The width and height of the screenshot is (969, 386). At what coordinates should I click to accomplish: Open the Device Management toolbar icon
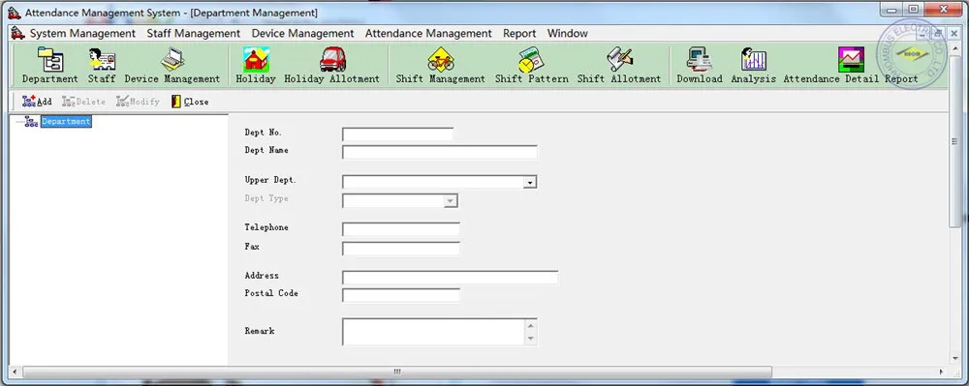click(x=172, y=66)
